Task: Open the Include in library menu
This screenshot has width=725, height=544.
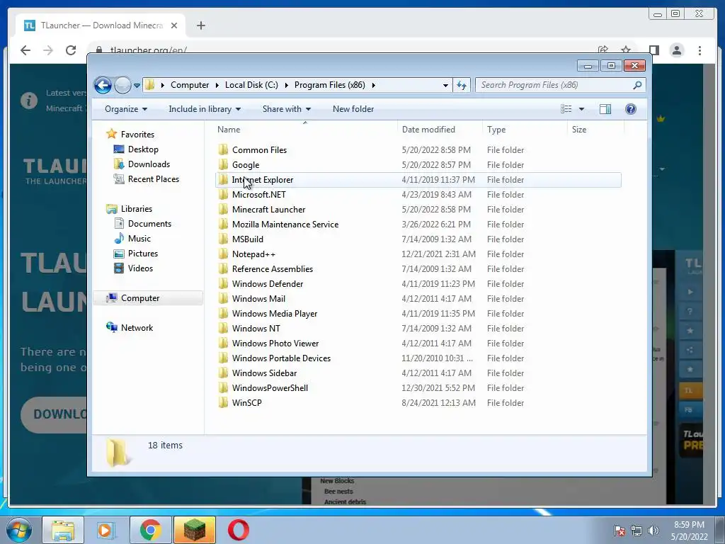Action: [x=205, y=109]
